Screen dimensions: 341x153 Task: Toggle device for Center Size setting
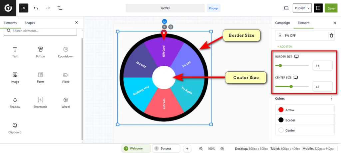295,78
